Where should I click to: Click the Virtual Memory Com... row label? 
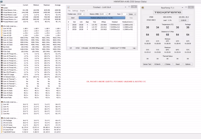[10, 10]
